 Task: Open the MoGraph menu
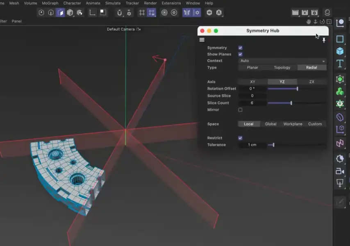[50, 3]
